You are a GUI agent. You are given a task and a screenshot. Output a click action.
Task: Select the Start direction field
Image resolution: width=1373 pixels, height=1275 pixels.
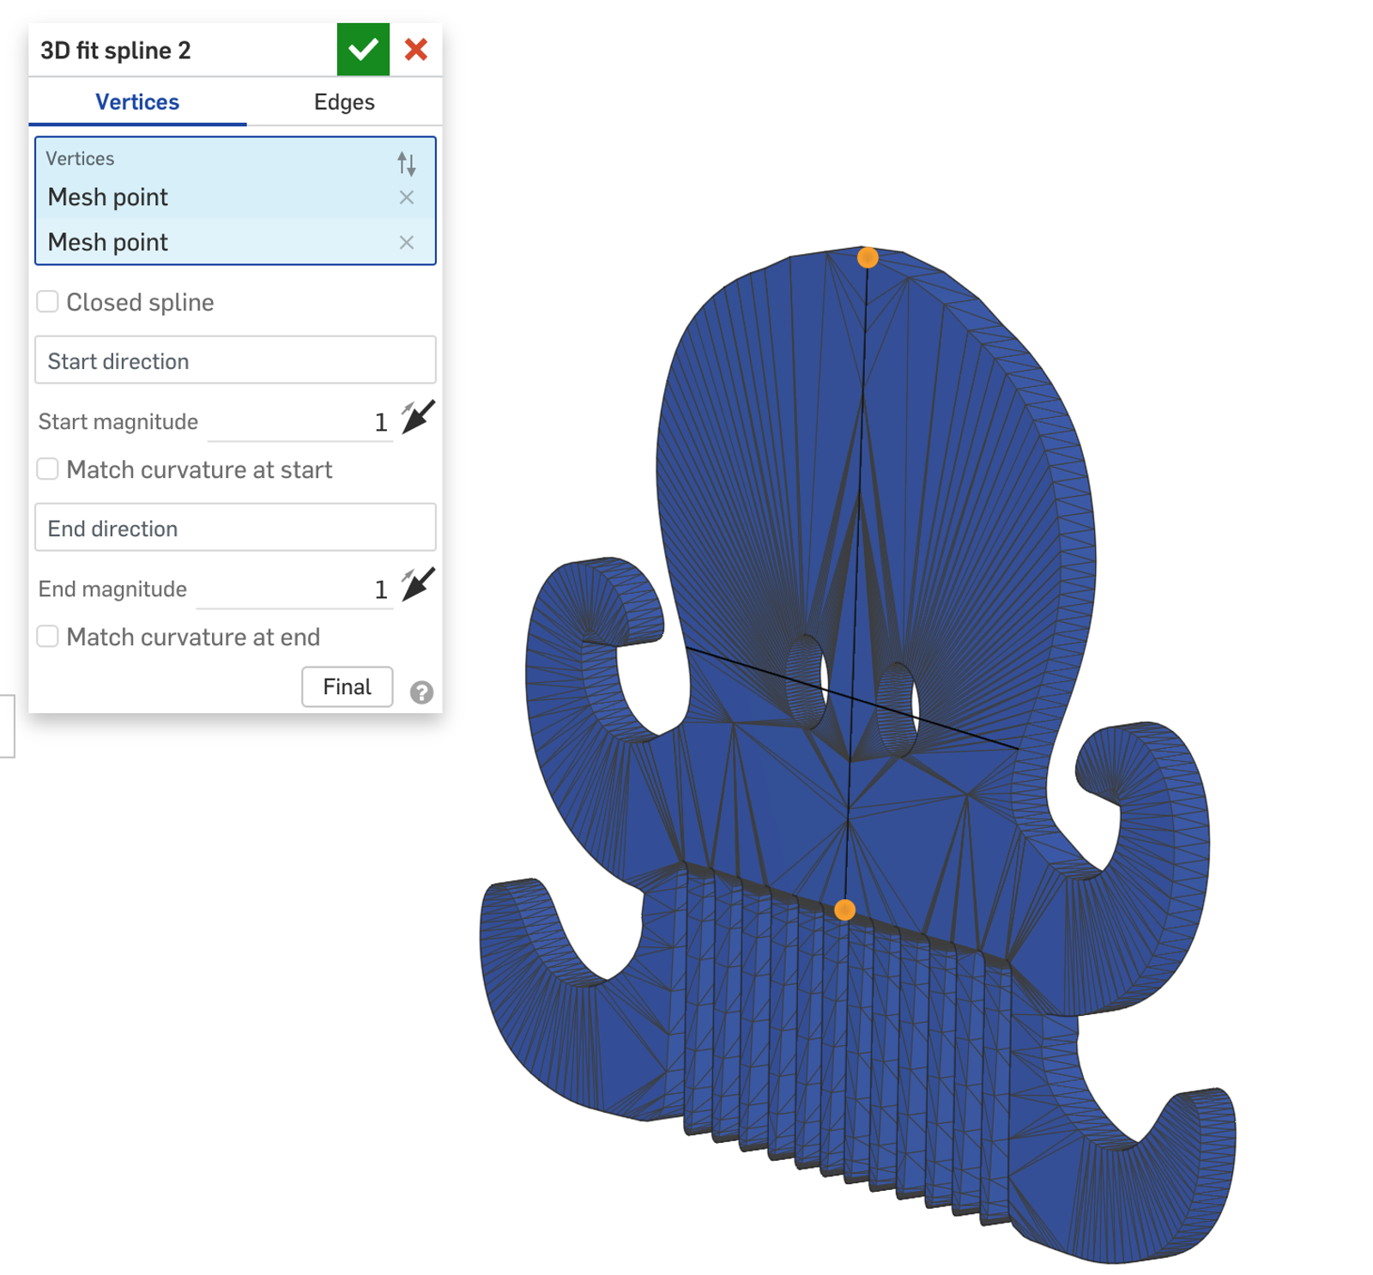click(235, 360)
